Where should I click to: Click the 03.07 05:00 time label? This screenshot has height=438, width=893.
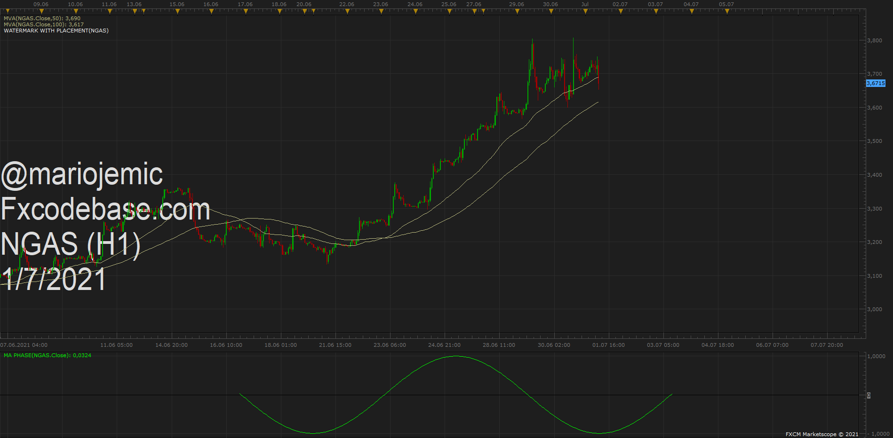tap(663, 345)
